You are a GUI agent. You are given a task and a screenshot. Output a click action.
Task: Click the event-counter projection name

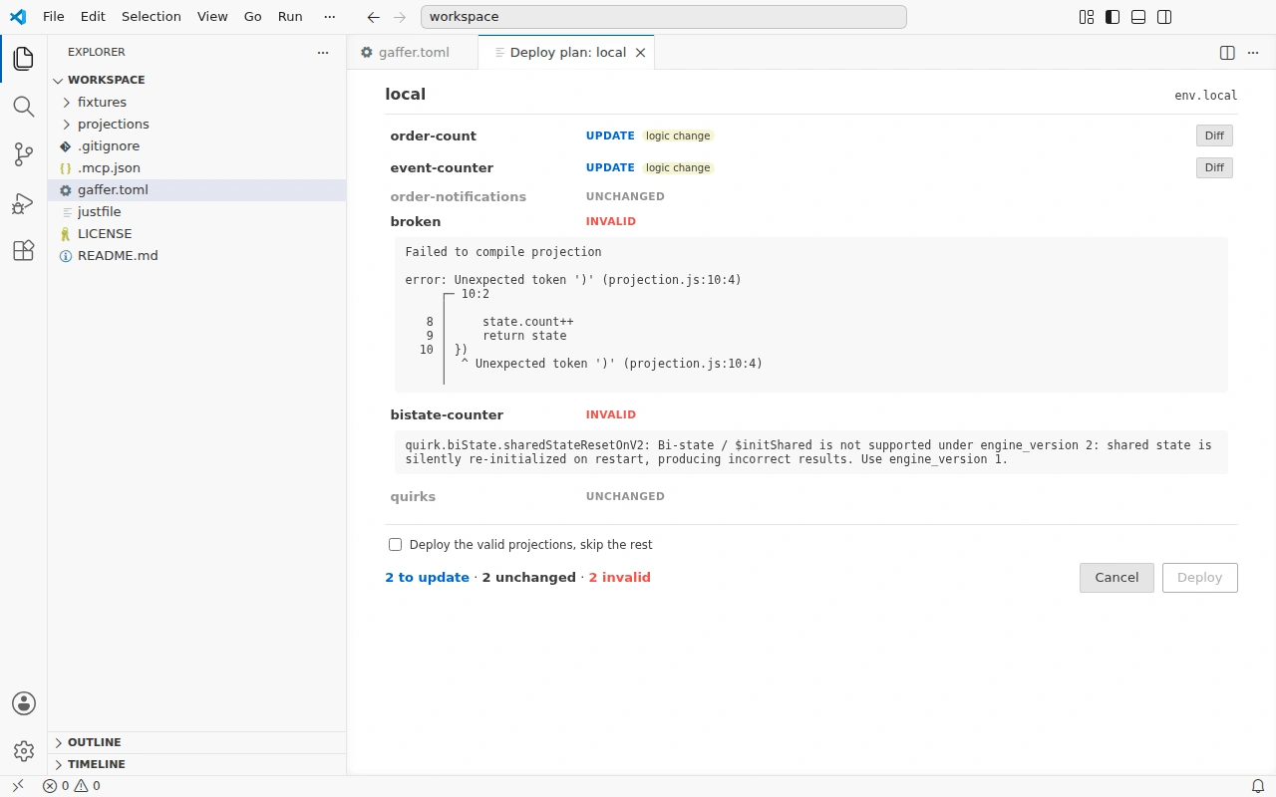(442, 168)
